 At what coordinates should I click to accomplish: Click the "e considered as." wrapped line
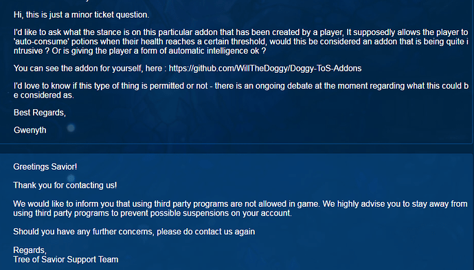43,95
